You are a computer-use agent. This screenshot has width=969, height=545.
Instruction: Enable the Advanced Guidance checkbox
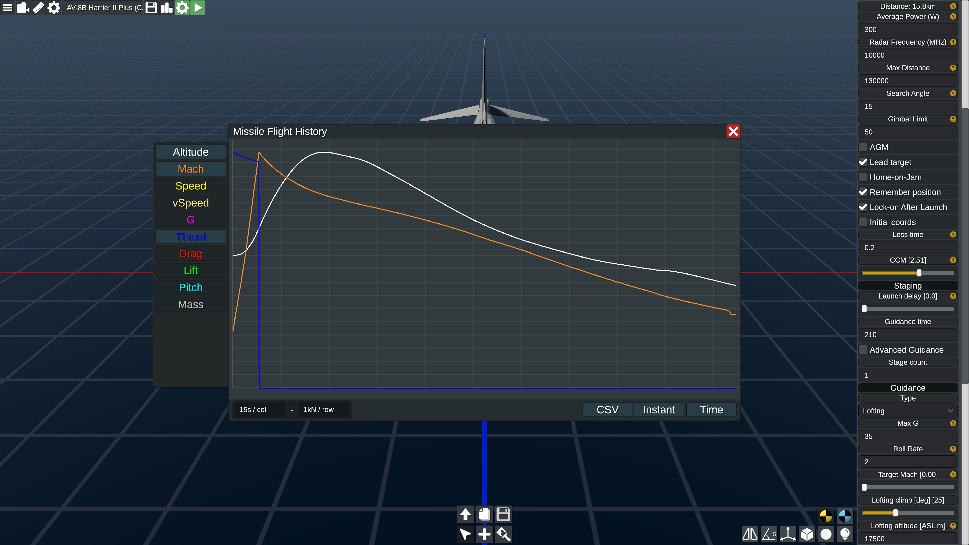863,350
